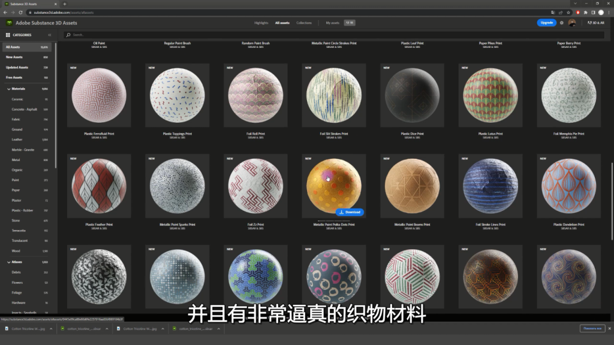Switch to the Collections tab
614x345 pixels.
[x=304, y=23]
